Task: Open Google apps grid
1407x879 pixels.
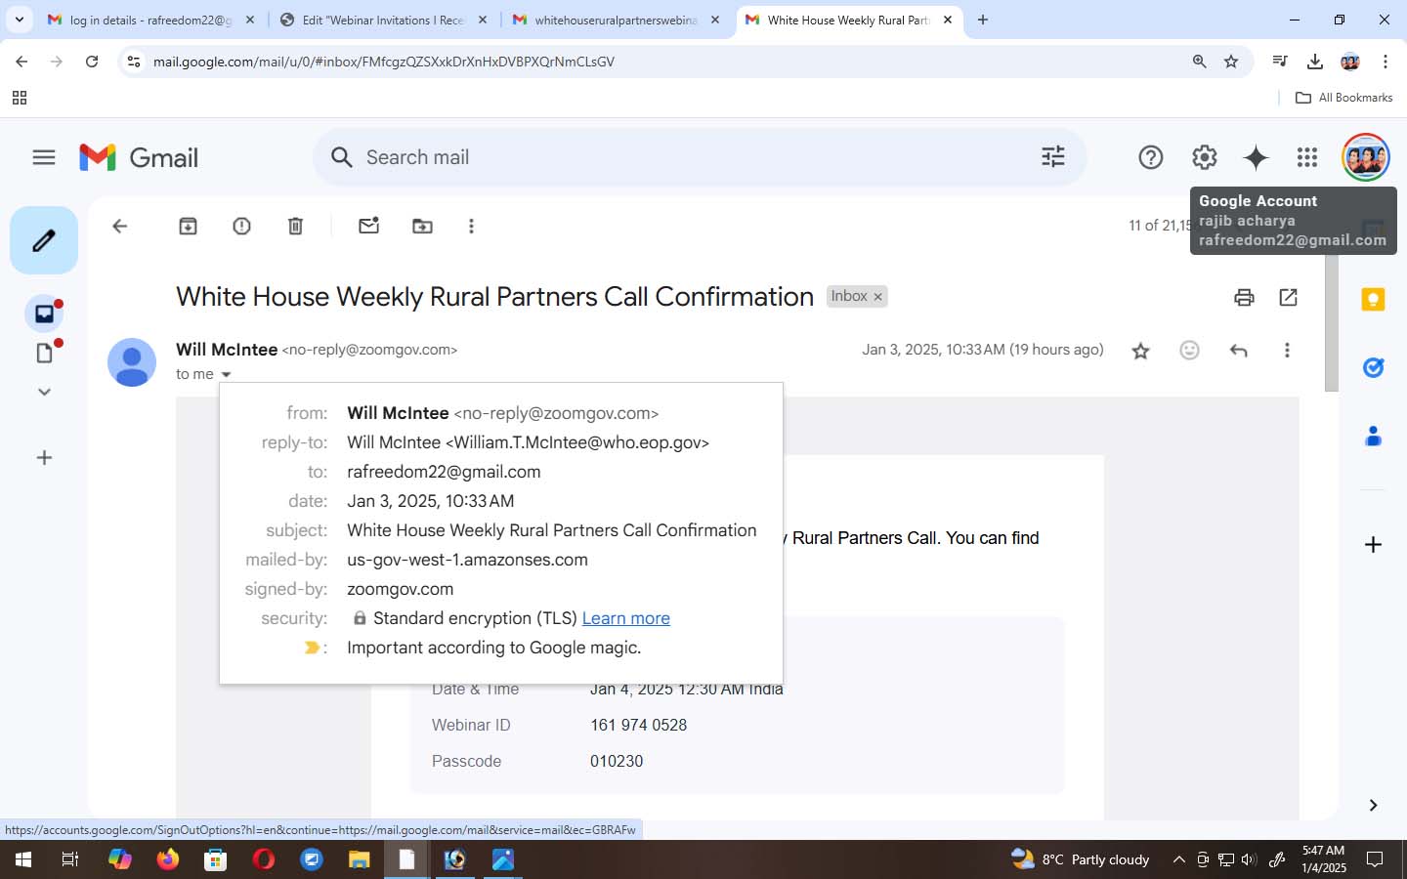Action: tap(1307, 157)
